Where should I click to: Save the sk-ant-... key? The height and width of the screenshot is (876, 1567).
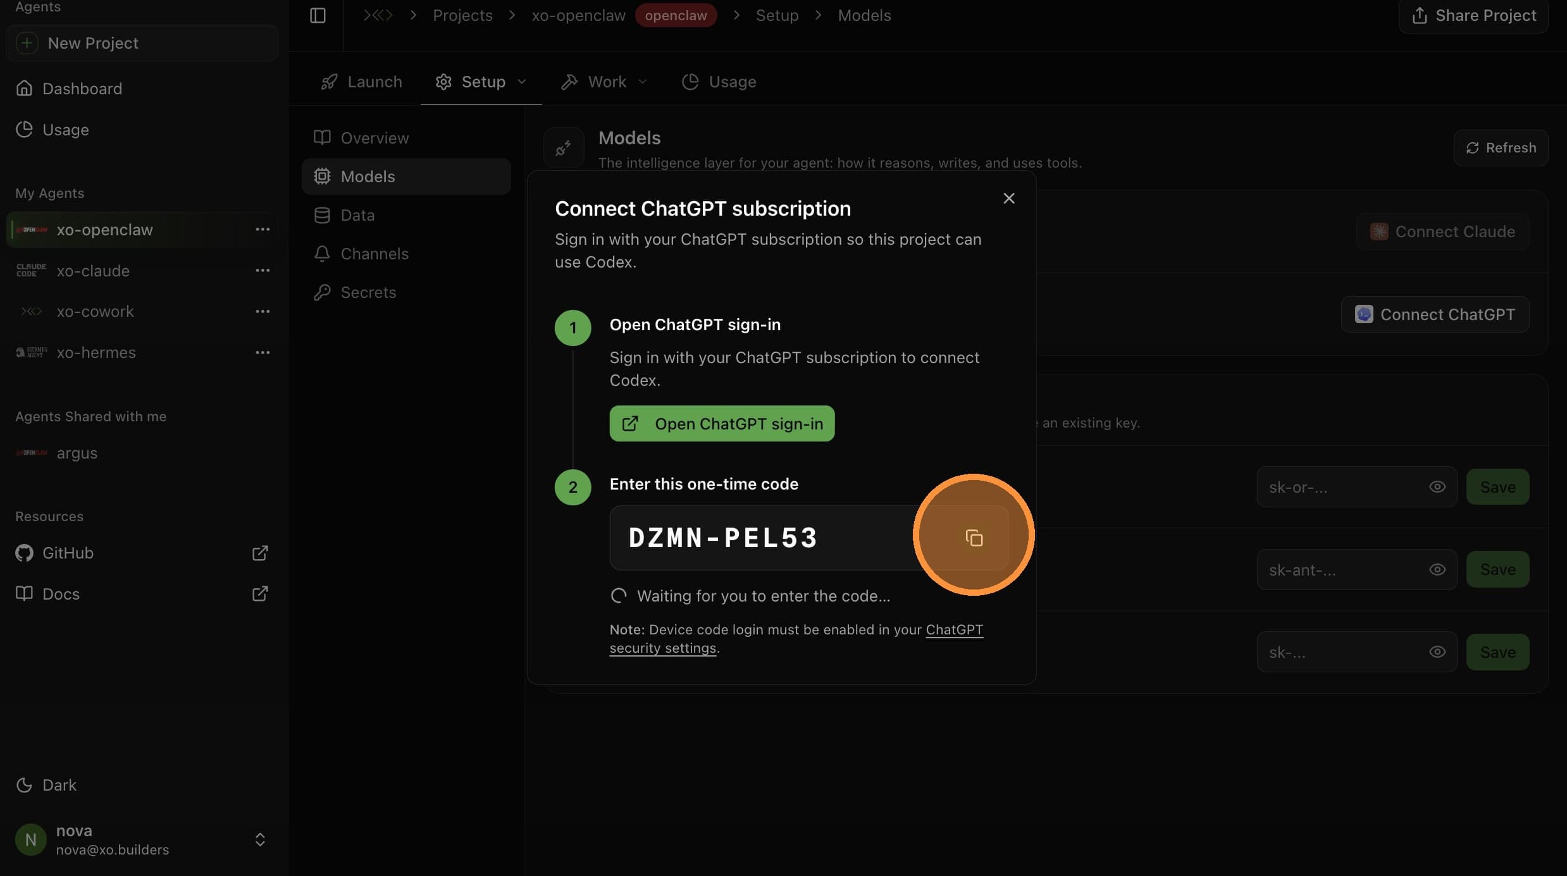click(x=1497, y=569)
